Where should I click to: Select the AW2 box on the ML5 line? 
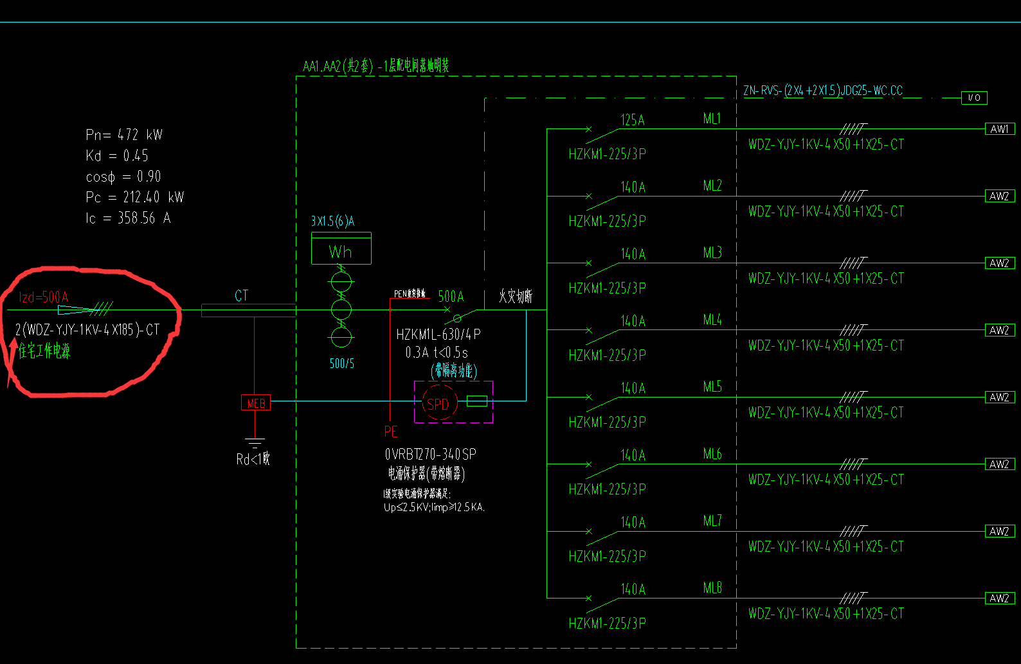999,398
